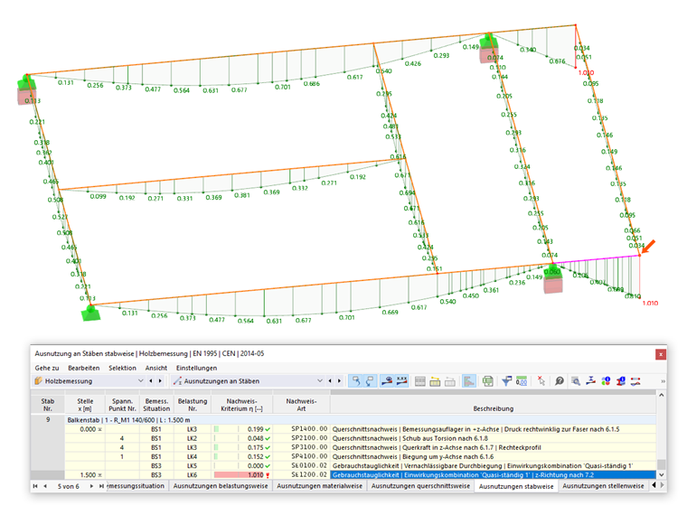Switch to Ausnutzungen stellenweise tab

pos(603,486)
